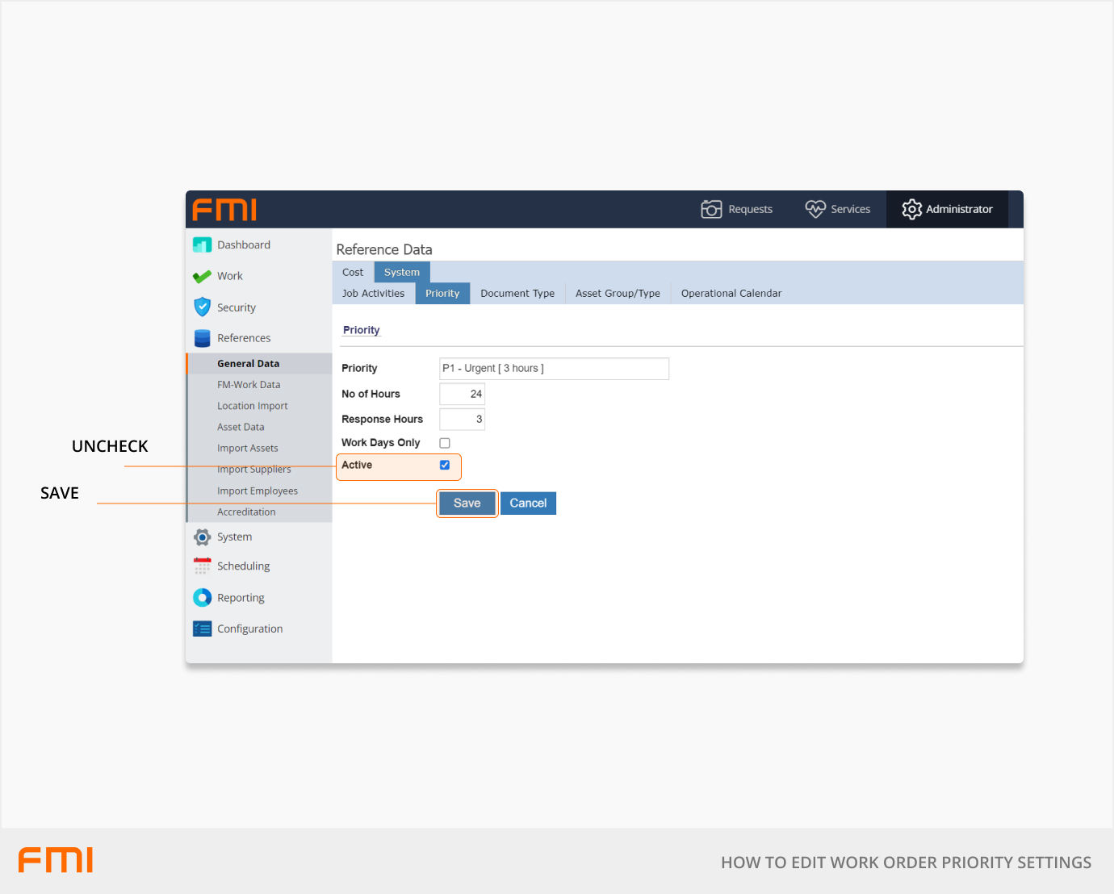Screen dimensions: 1114x894
Task: Click the Scheduling calendar icon
Action: click(202, 566)
